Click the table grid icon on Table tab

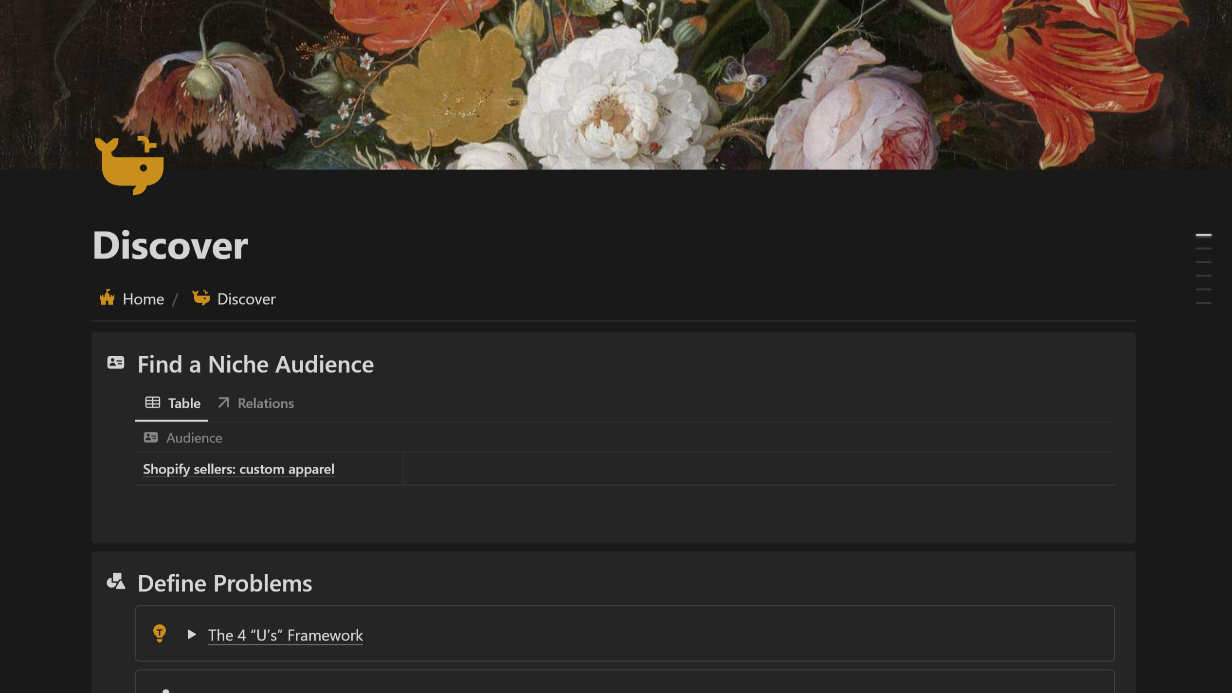click(153, 402)
